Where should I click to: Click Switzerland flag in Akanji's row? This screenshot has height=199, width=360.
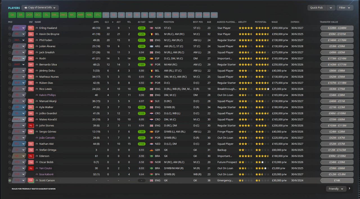point(152,101)
